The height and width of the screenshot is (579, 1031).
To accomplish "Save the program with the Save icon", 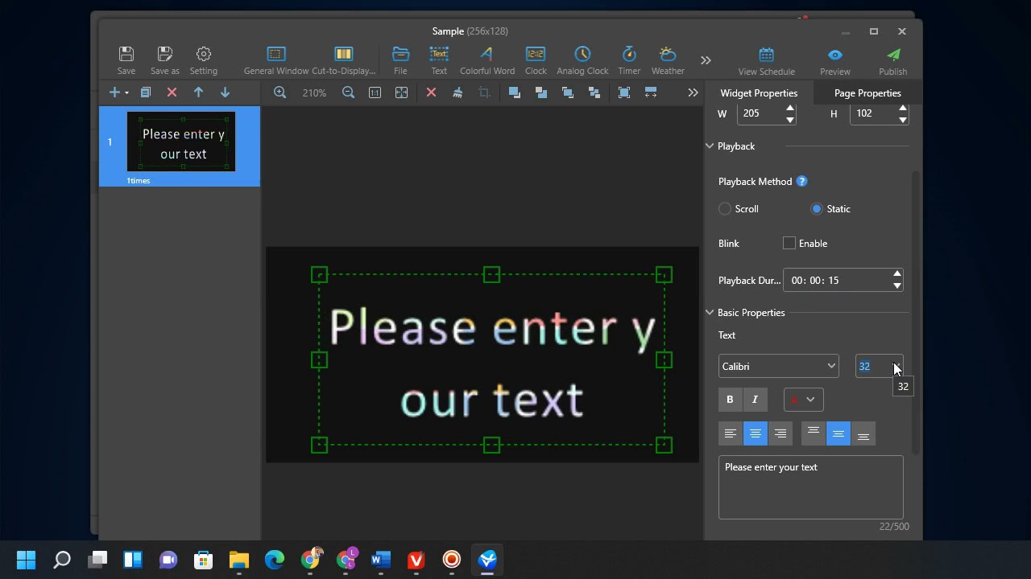I will pos(126,60).
